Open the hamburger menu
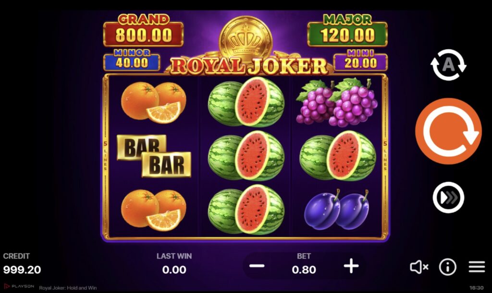Screen dimensions: 492x293 coord(477,267)
